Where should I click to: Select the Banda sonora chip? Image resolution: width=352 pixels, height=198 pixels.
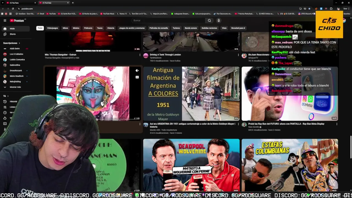(x=191, y=28)
